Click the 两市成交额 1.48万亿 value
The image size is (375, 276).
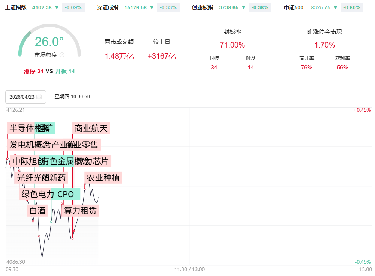[x=119, y=56]
